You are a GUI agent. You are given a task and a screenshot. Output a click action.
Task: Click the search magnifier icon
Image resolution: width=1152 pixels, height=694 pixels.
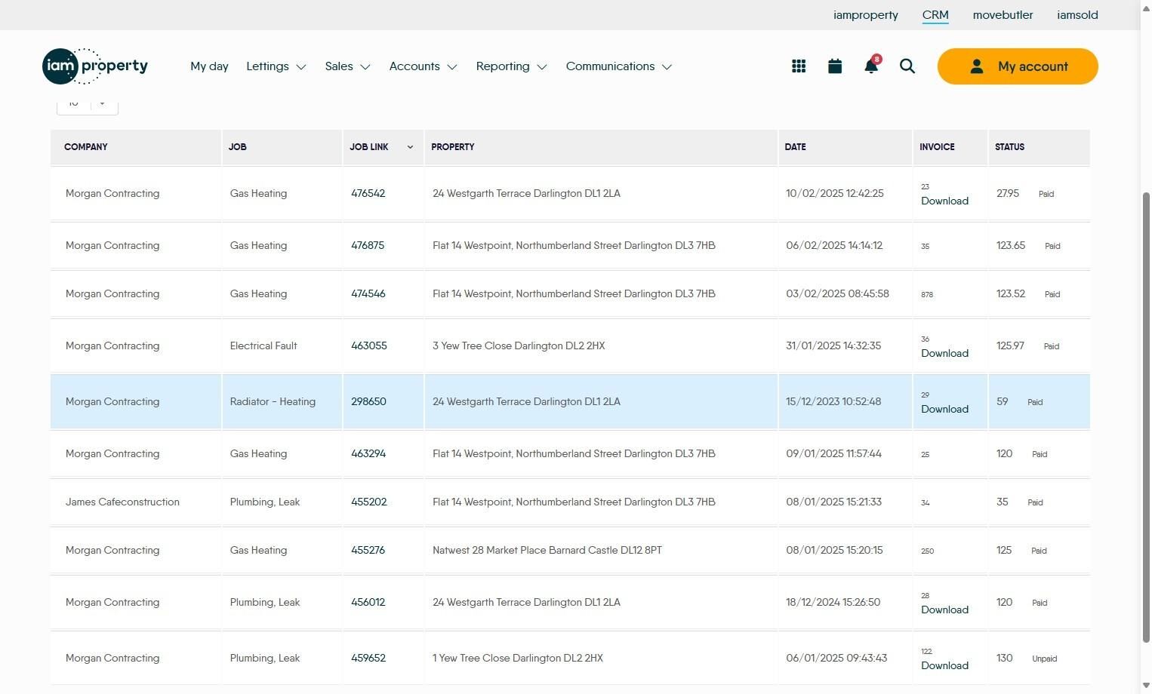click(907, 66)
